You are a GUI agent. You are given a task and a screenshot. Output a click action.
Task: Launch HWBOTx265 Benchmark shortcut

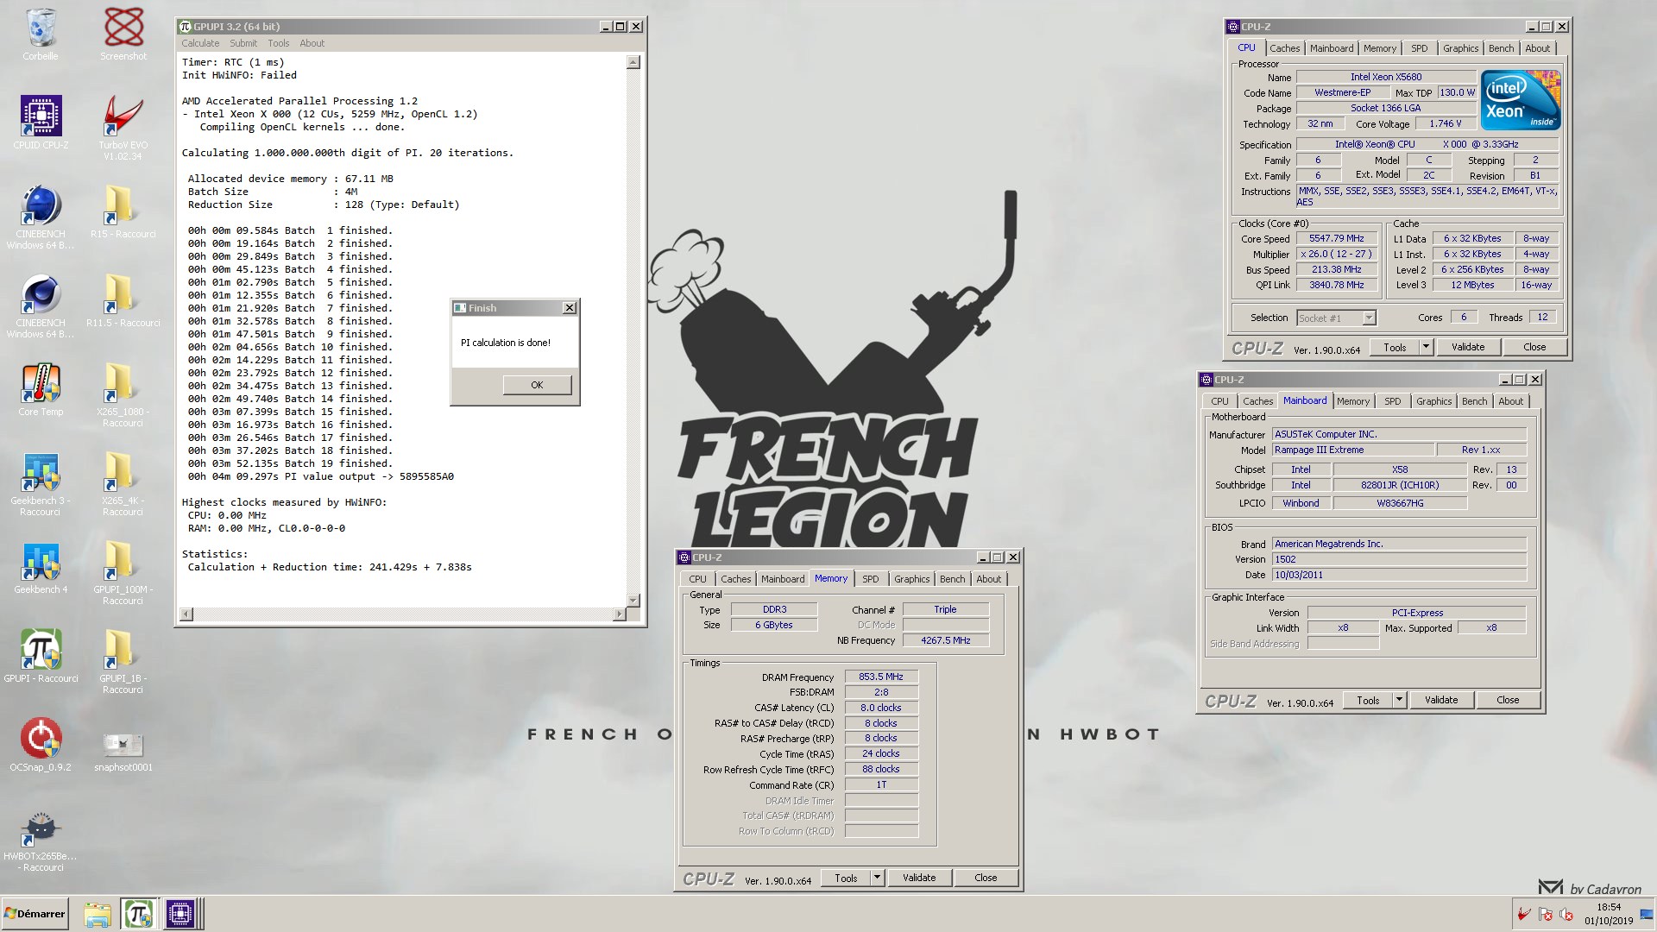(x=41, y=841)
